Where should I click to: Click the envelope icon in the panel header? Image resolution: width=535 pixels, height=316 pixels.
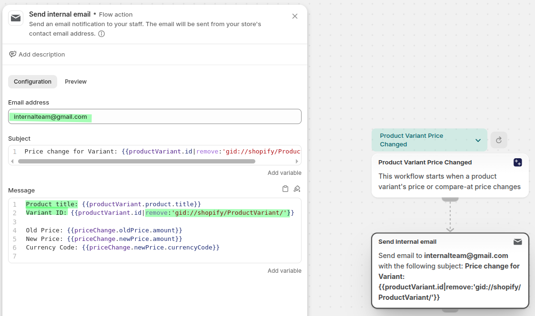16,18
